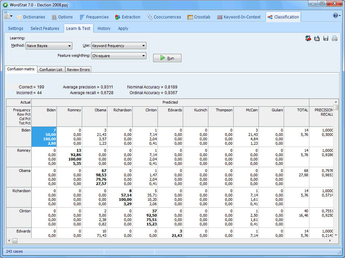Open the Dictionaries tab
This screenshot has height=258, width=345.
pos(31,17)
